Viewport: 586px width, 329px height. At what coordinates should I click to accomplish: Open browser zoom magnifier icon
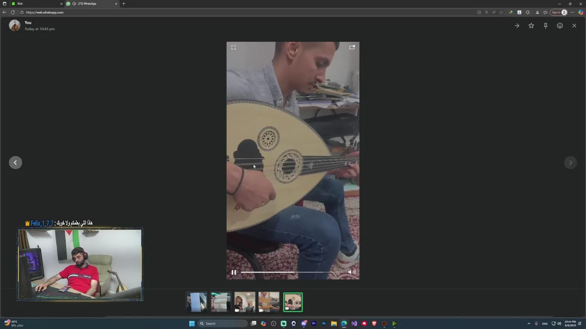pos(486,12)
